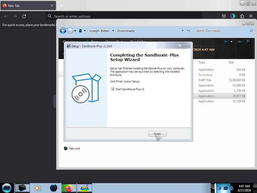
Task: Click Firefox forward arrow
Action: [x=15, y=16]
